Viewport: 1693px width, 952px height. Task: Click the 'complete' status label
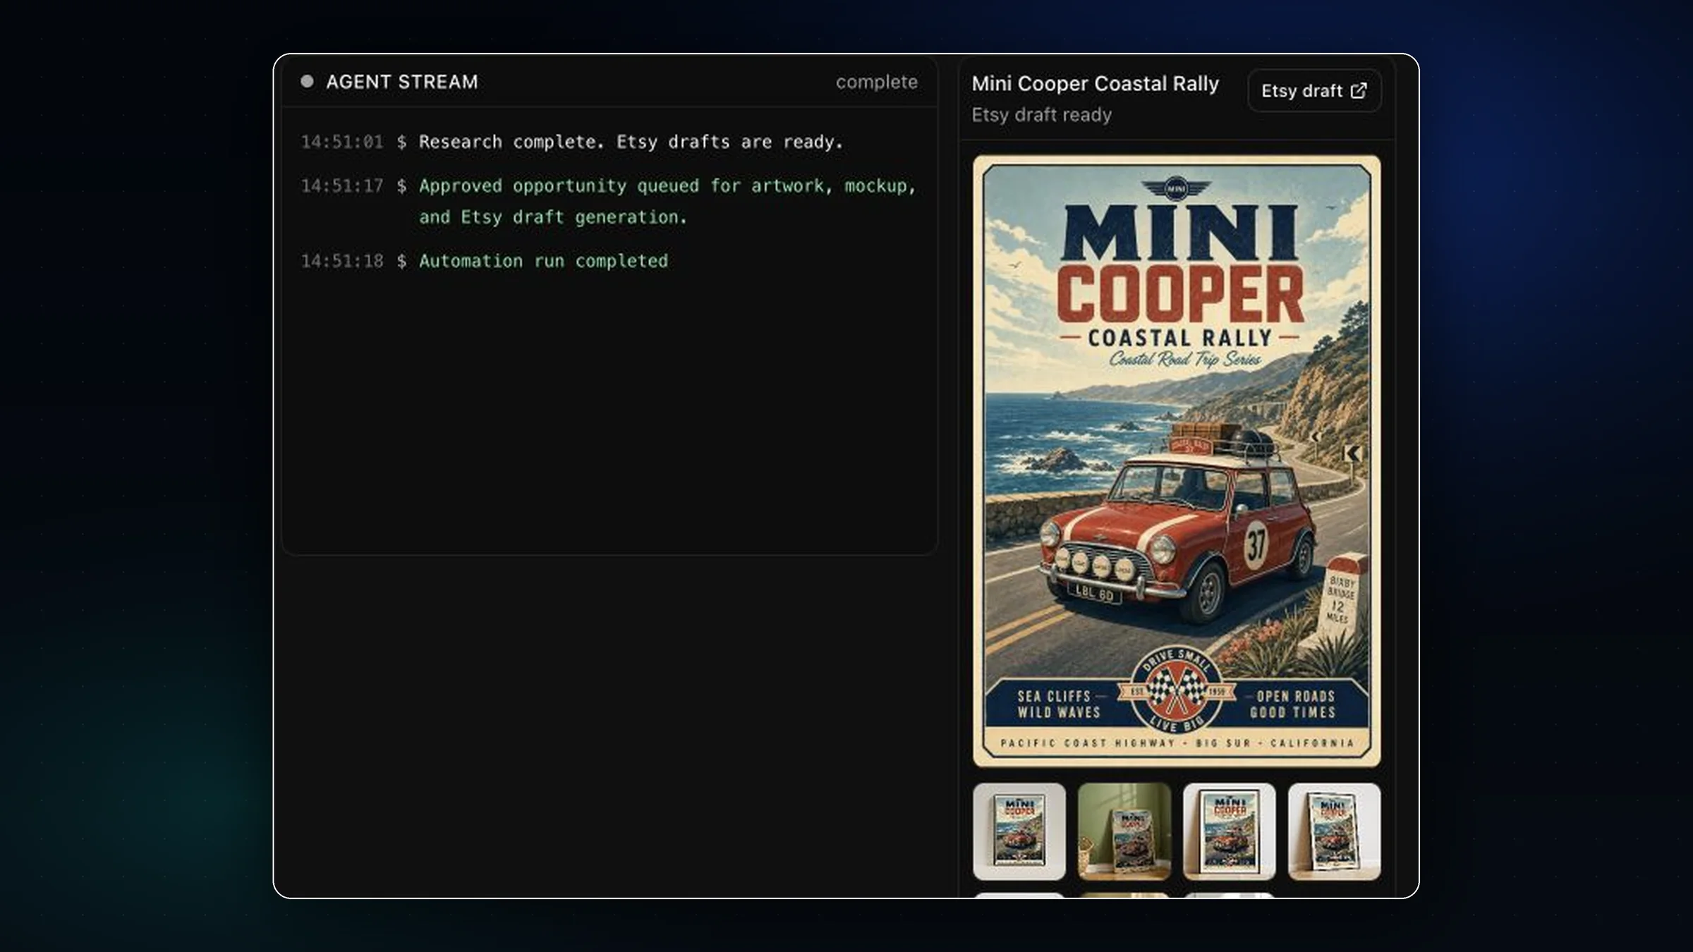tap(877, 82)
